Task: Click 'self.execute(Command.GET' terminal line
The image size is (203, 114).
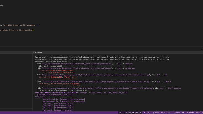Action: 58,77
